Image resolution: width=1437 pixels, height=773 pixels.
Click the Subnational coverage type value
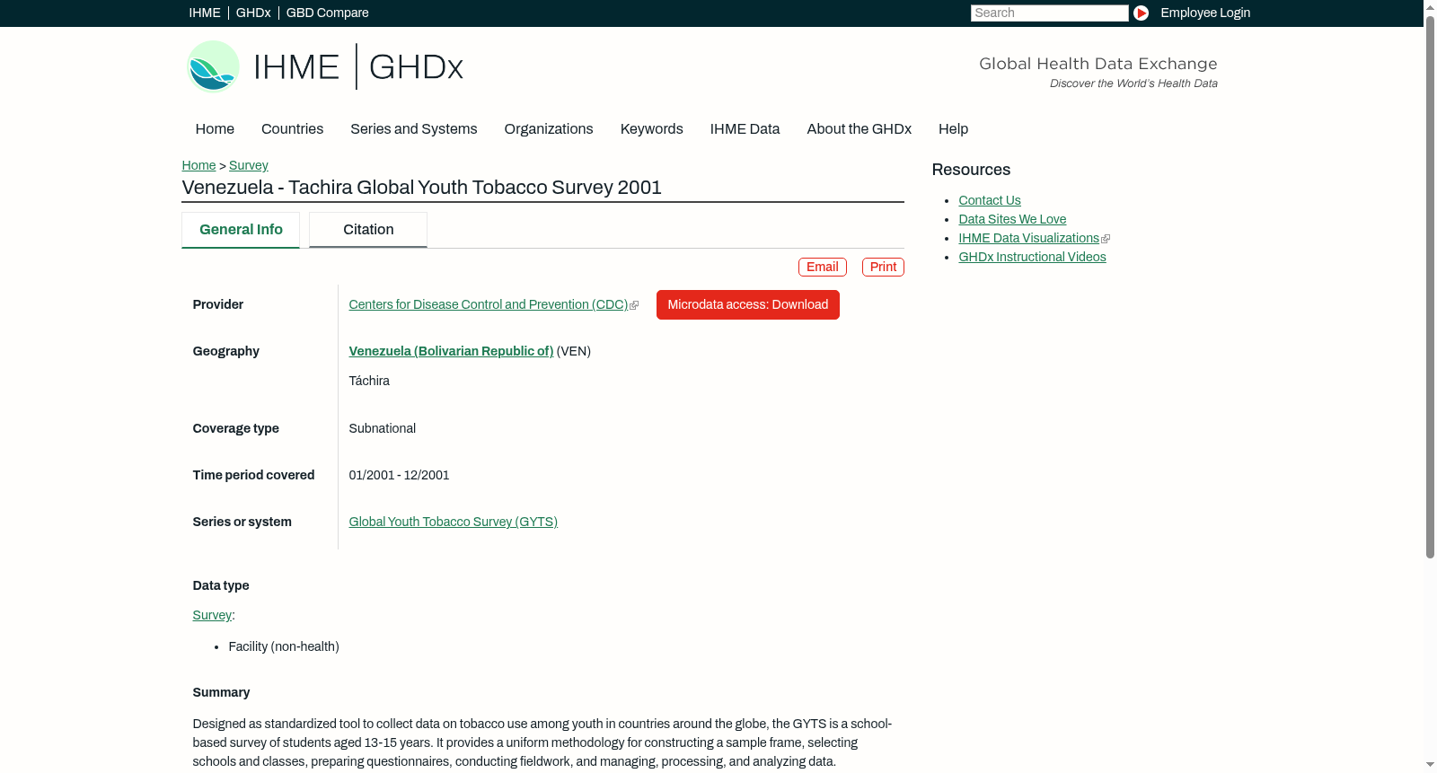tap(383, 429)
